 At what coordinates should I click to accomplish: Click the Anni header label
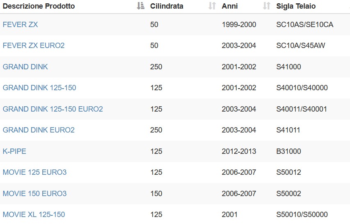(229, 6)
